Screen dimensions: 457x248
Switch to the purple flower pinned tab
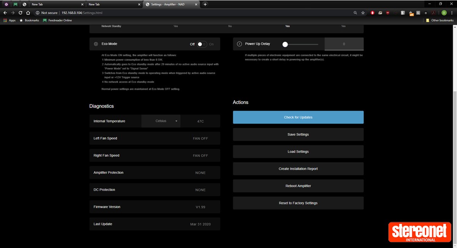tap(6, 4)
